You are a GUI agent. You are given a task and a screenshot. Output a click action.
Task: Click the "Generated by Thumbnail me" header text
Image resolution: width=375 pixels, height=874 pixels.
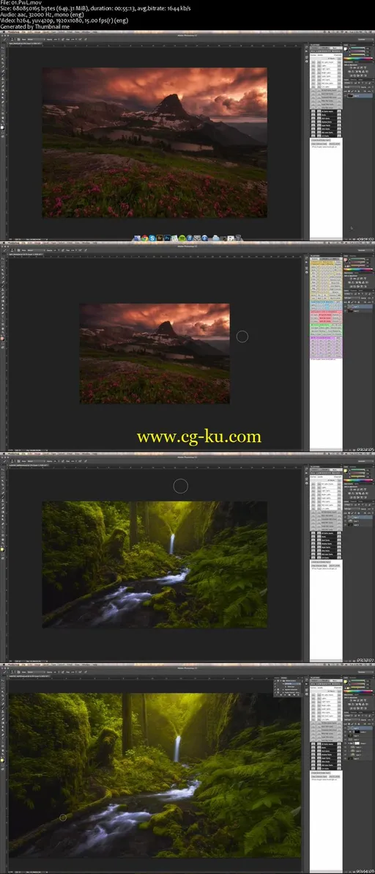(36, 26)
